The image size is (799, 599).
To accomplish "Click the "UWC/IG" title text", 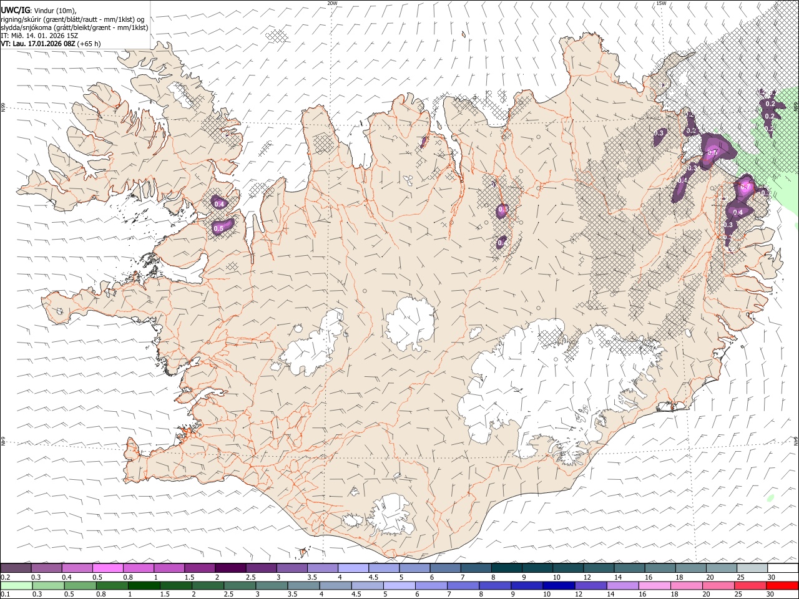I will [16, 10].
